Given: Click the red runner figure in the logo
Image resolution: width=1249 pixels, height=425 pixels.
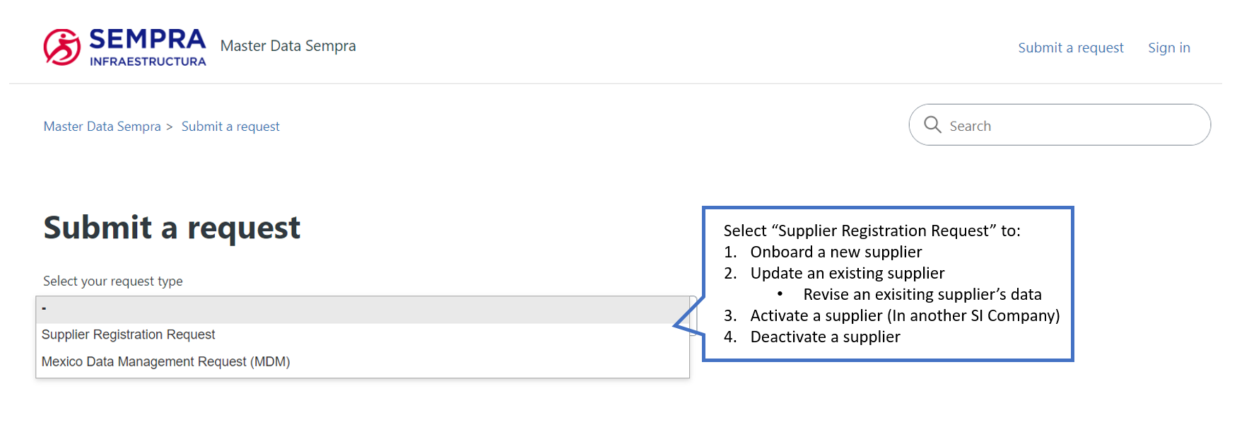Looking at the screenshot, I should pyautogui.click(x=61, y=47).
